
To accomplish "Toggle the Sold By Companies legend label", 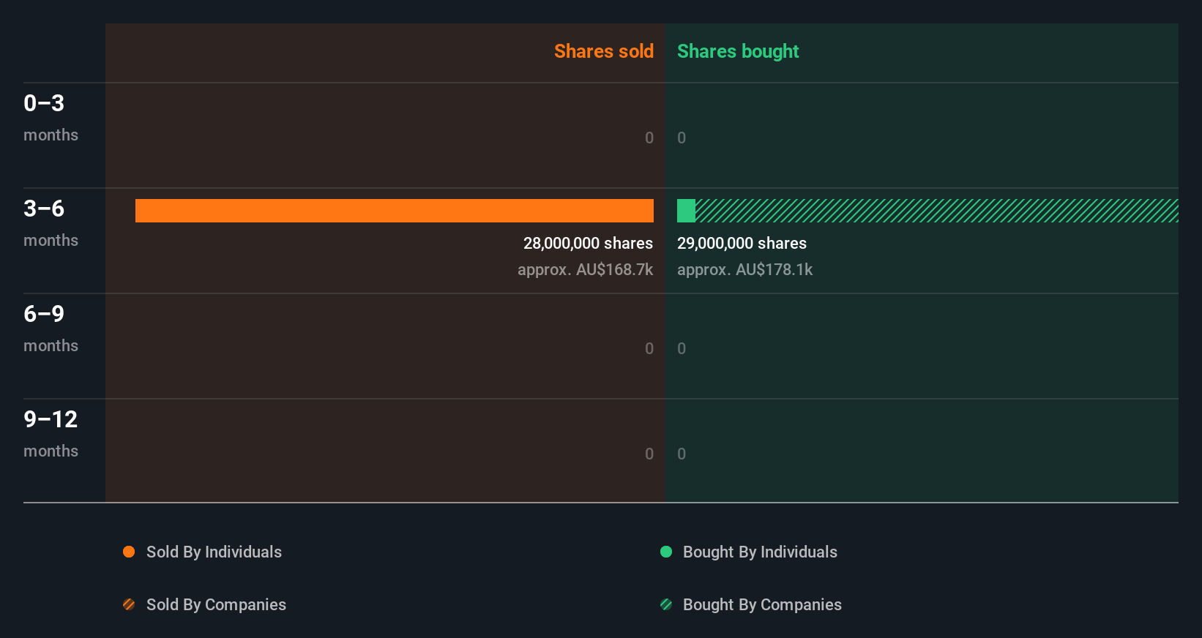I will (216, 604).
